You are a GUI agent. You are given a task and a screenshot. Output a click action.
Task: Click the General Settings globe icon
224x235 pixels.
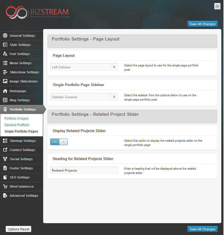[5, 36]
